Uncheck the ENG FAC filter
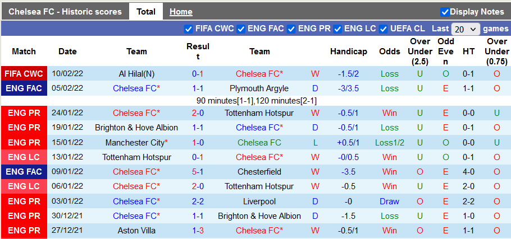The image size is (511, 239). pos(240,29)
